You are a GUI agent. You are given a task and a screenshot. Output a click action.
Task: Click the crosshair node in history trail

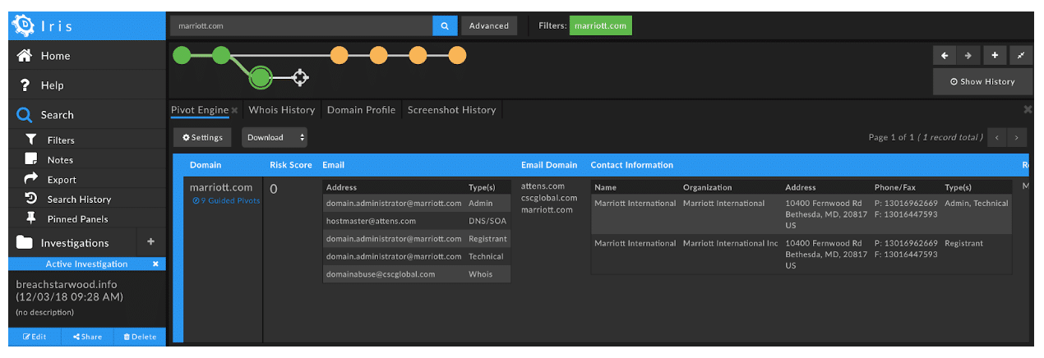click(300, 78)
